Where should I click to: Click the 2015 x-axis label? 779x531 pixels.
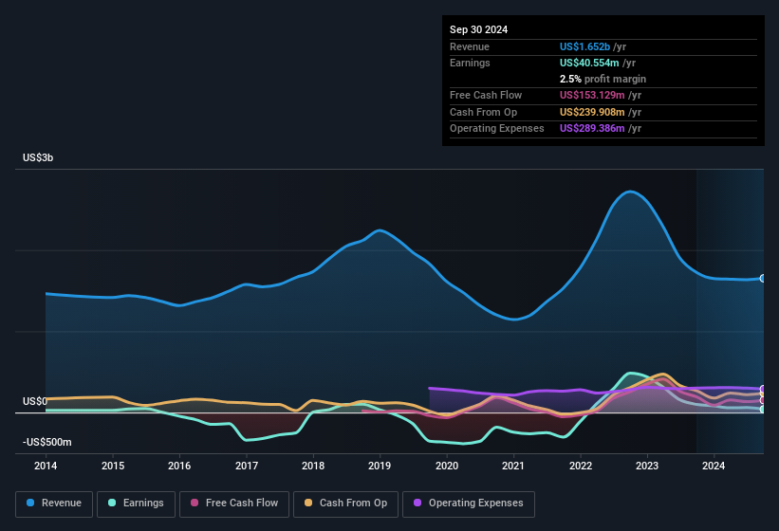point(113,466)
